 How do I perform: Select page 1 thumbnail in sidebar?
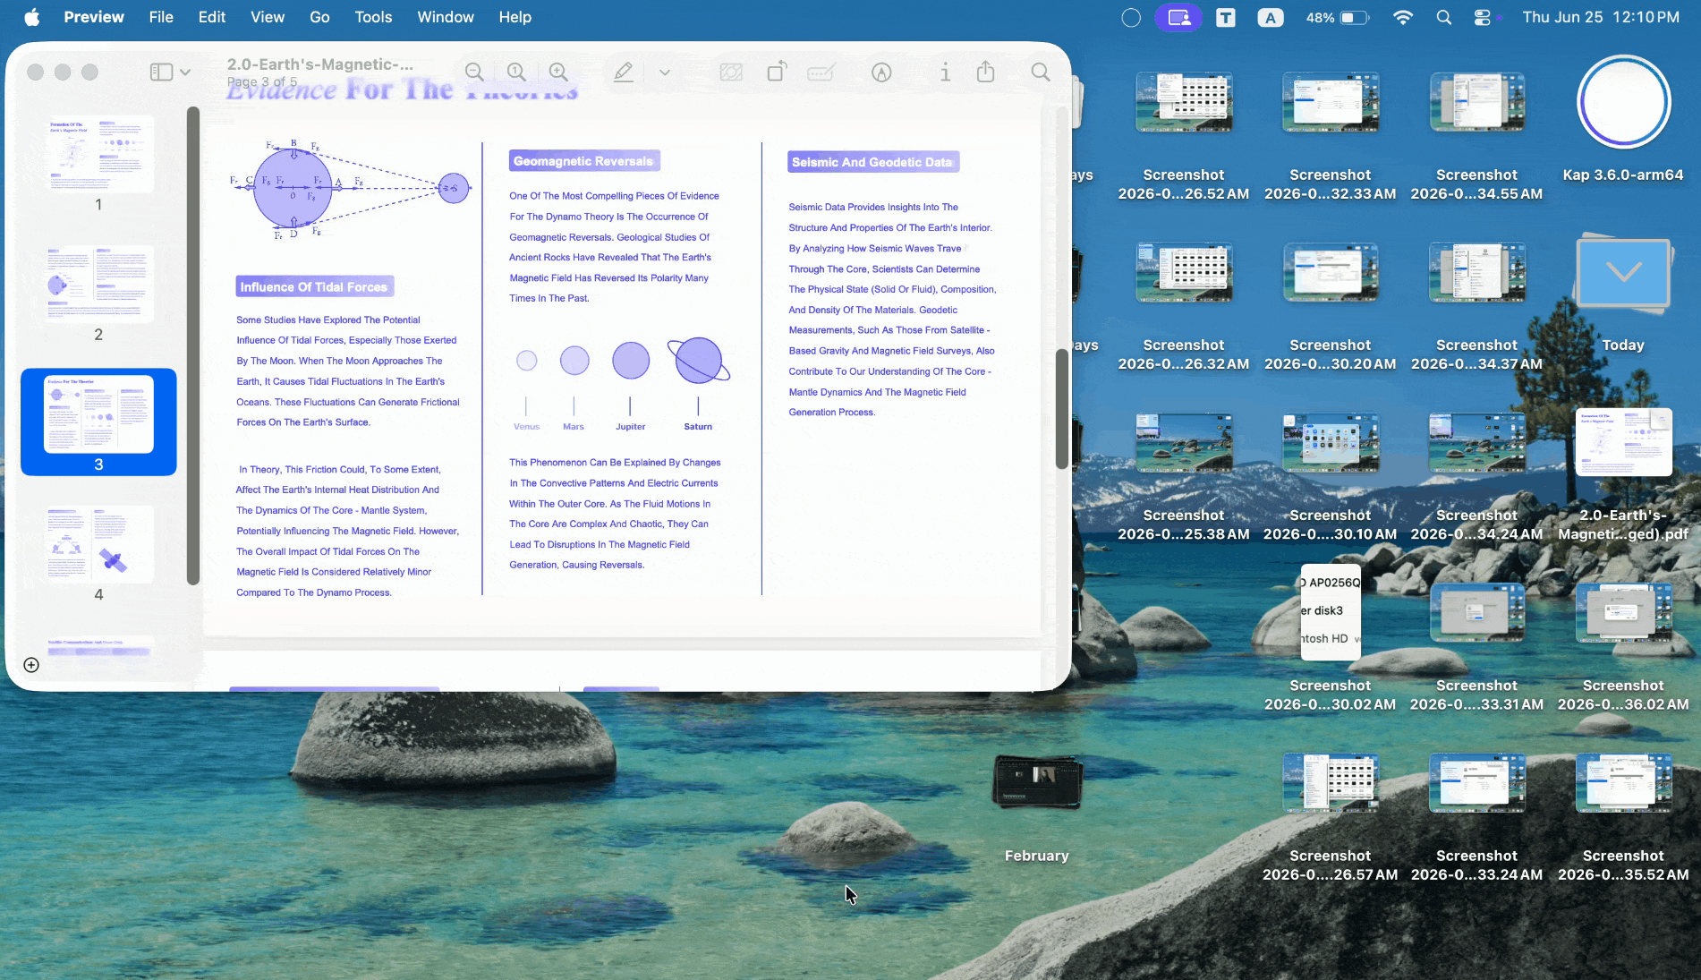98,154
